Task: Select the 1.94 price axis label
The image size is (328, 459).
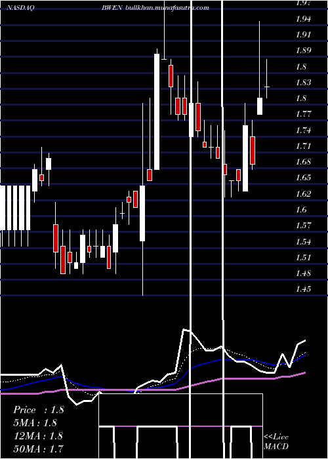Action: (303, 19)
